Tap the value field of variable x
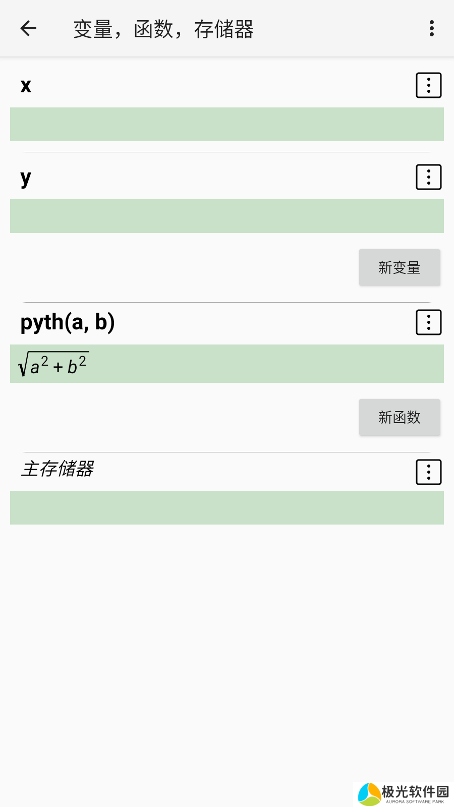The image size is (454, 807). (227, 124)
